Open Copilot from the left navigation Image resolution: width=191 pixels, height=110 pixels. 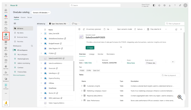[6, 17]
